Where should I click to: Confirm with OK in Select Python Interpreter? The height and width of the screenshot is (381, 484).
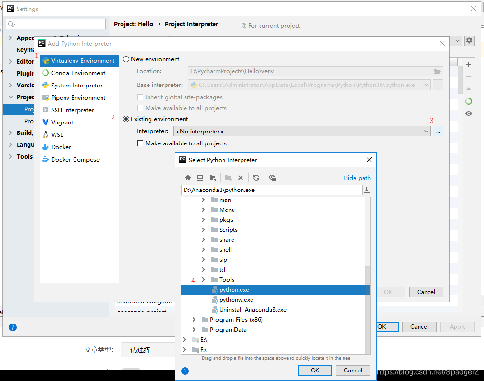click(315, 371)
